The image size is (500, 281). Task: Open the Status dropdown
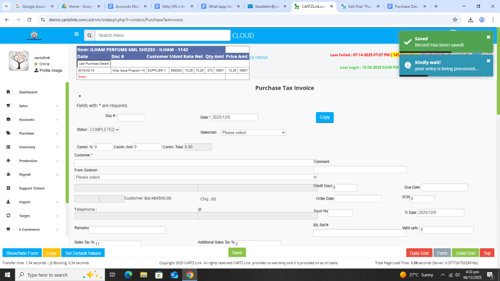[104, 130]
